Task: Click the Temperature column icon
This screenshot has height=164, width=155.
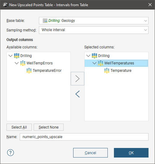Action: (107, 71)
